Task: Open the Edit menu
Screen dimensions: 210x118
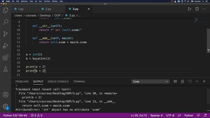Action: coord(17,1)
